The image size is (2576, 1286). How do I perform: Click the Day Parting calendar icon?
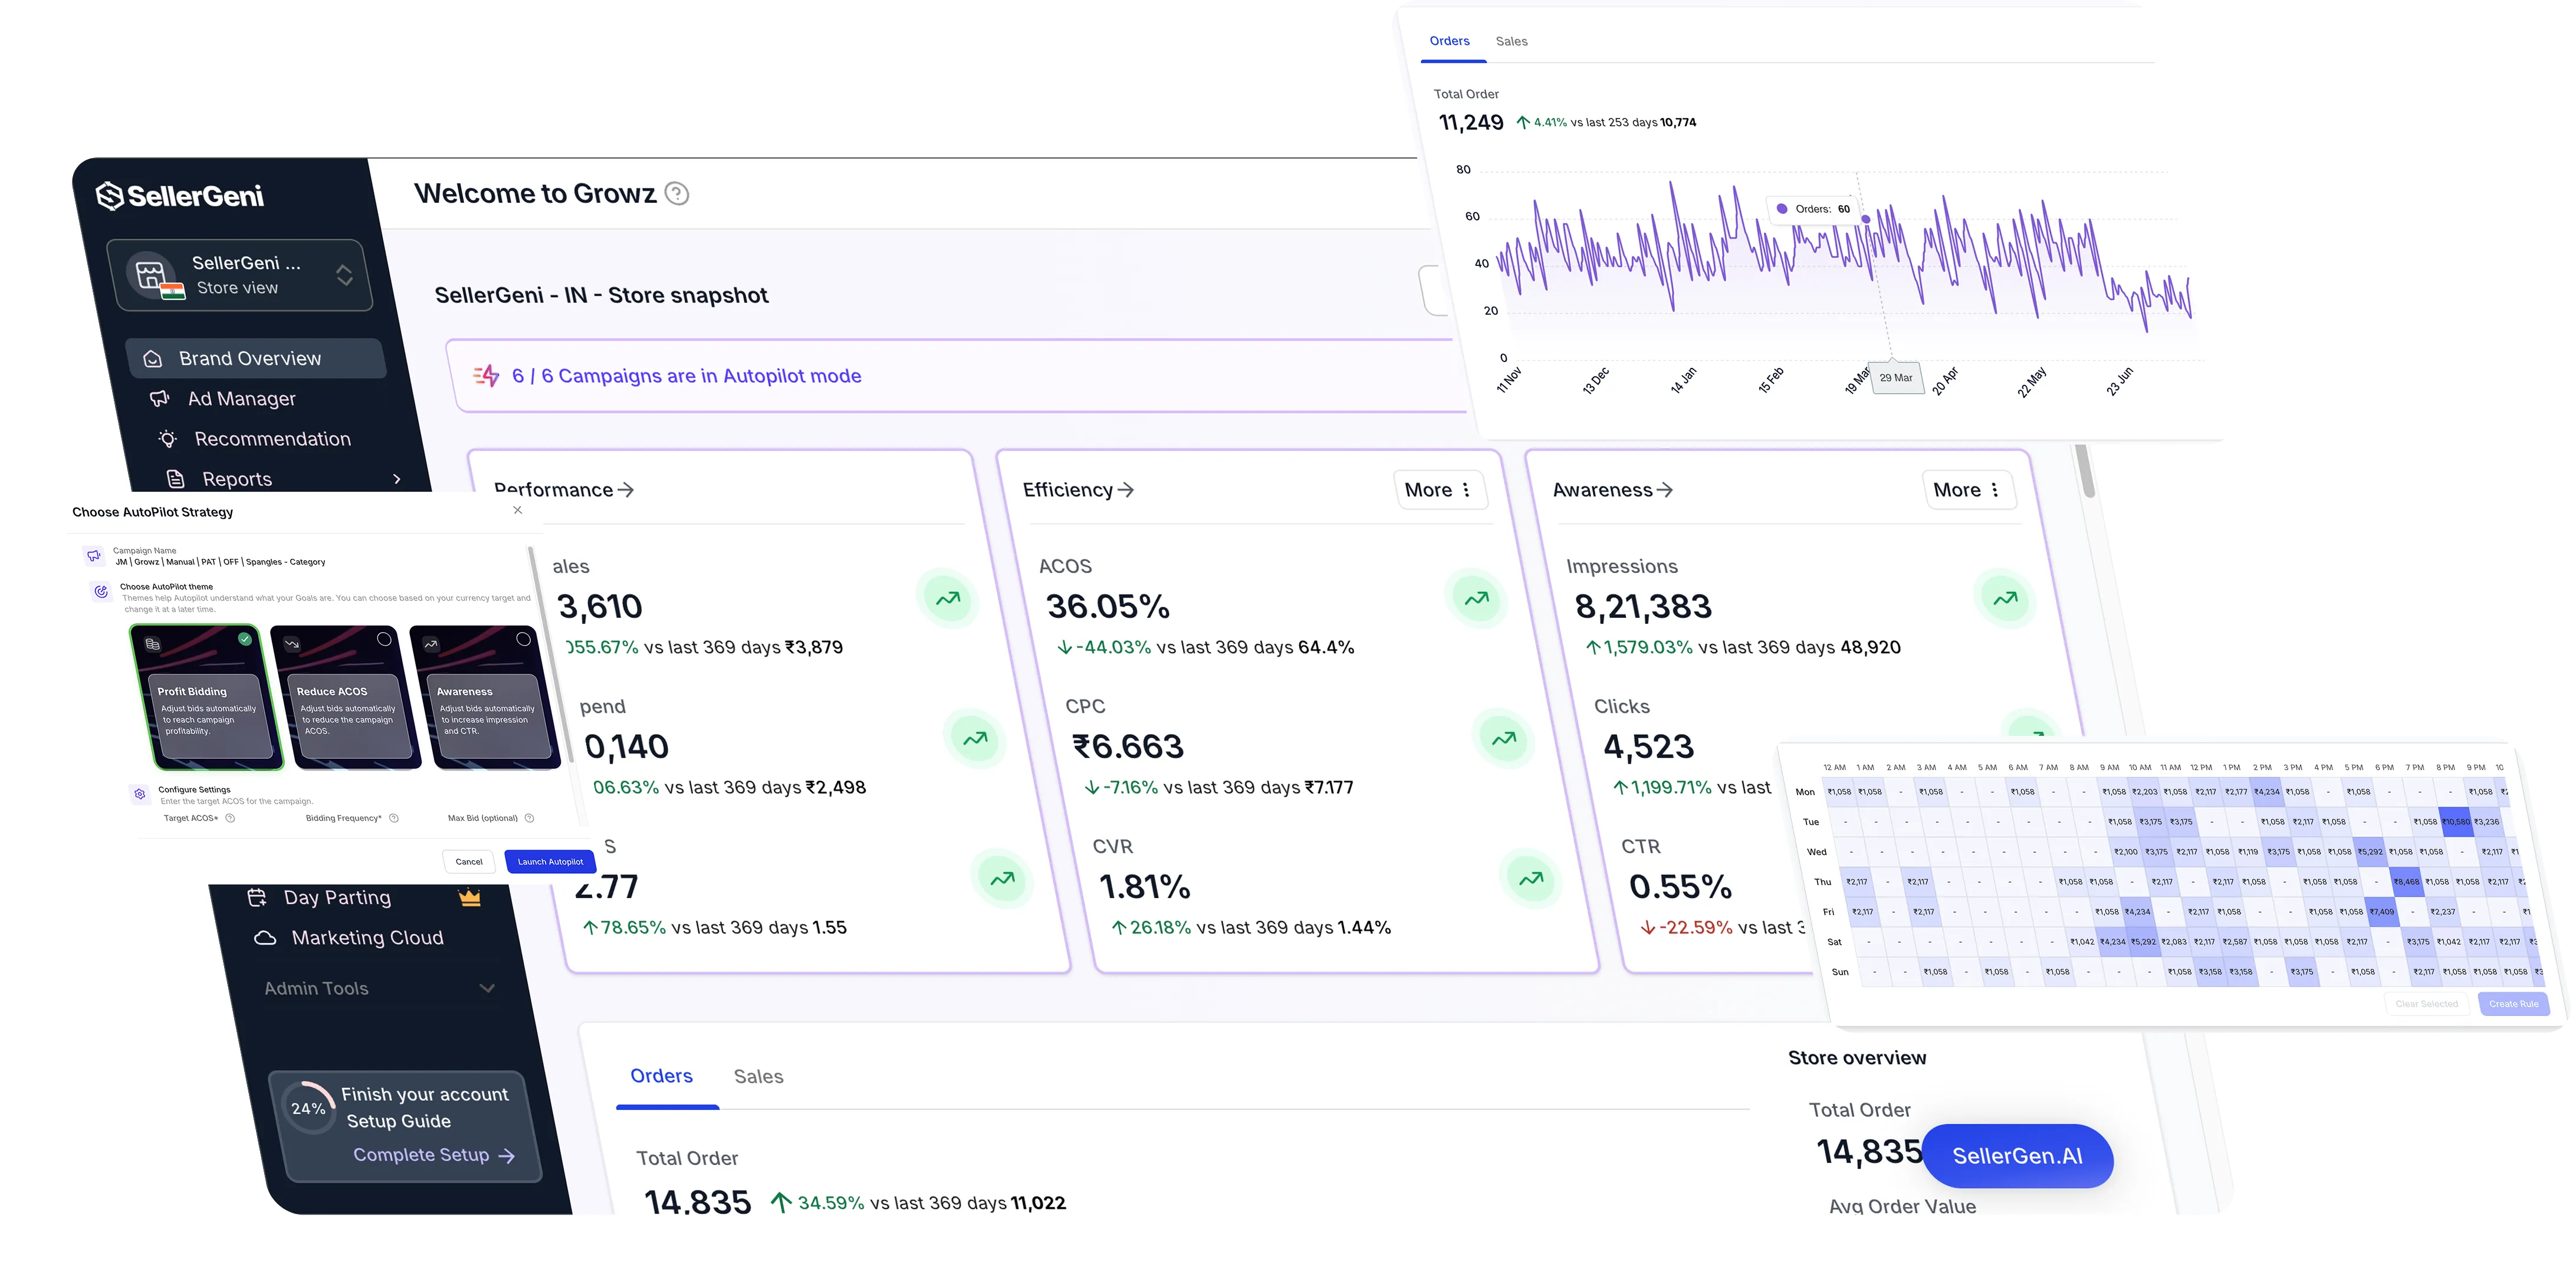coord(257,896)
